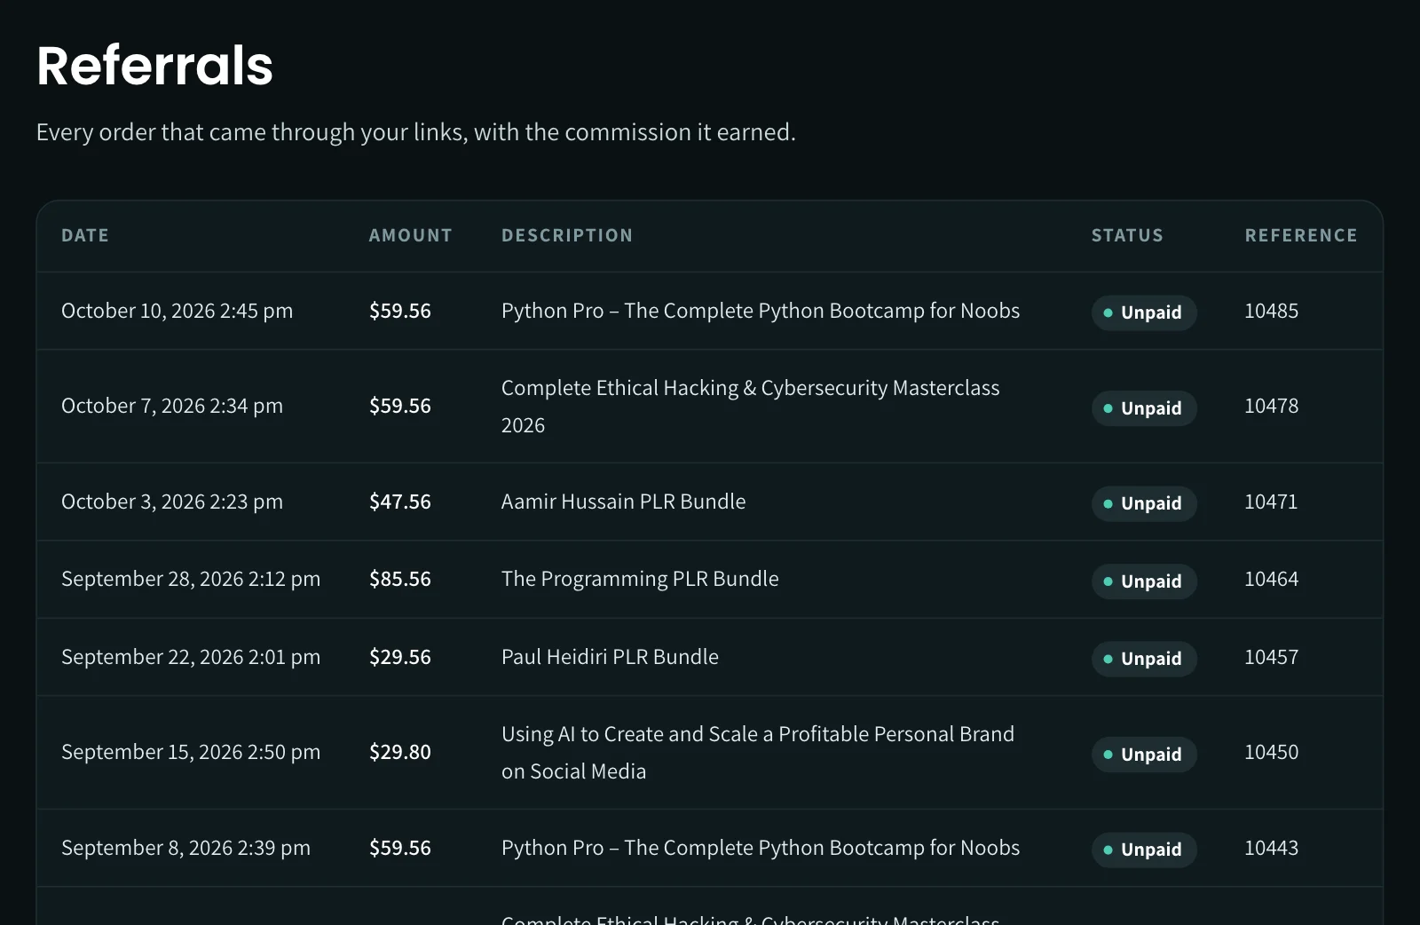The width and height of the screenshot is (1420, 925).
Task: Click the Unpaid badge for reference 10485
Action: (1144, 312)
